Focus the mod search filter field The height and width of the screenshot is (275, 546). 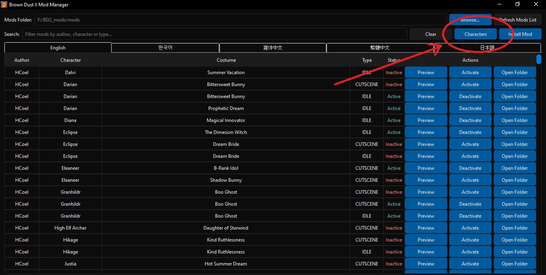(x=214, y=34)
